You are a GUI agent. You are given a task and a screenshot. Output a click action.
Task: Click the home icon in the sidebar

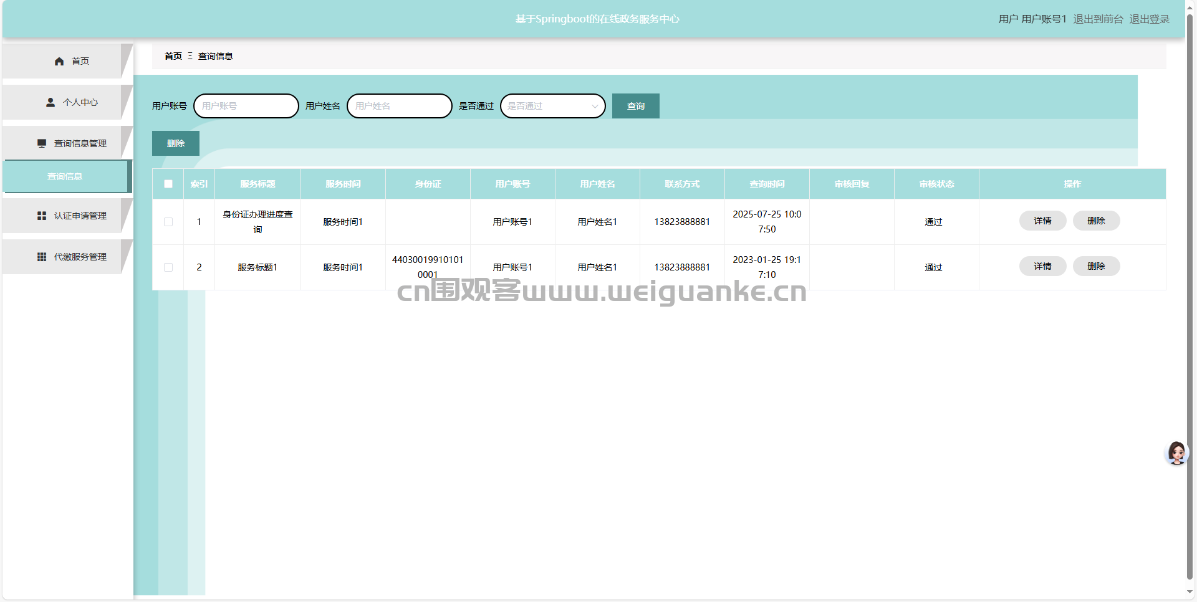pyautogui.click(x=59, y=61)
